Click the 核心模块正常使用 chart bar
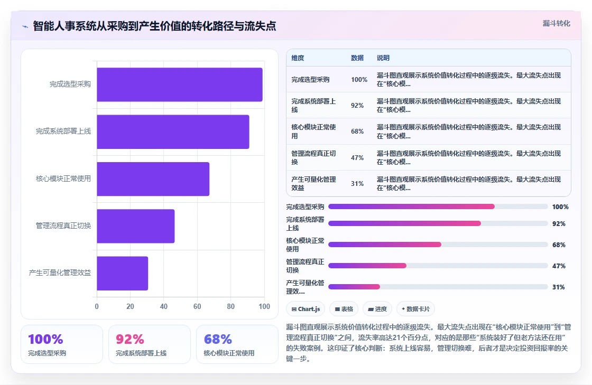The height and width of the screenshot is (385, 592). [x=153, y=179]
